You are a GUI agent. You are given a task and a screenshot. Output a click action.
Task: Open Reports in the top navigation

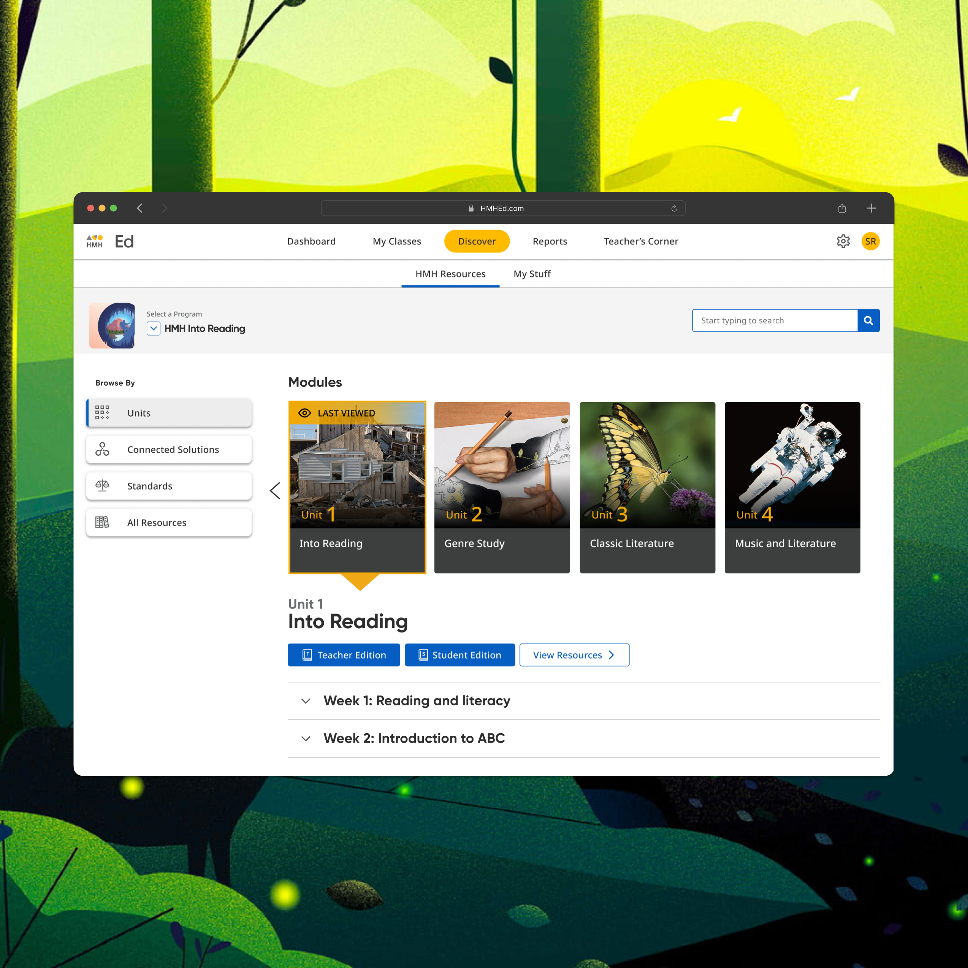point(550,241)
